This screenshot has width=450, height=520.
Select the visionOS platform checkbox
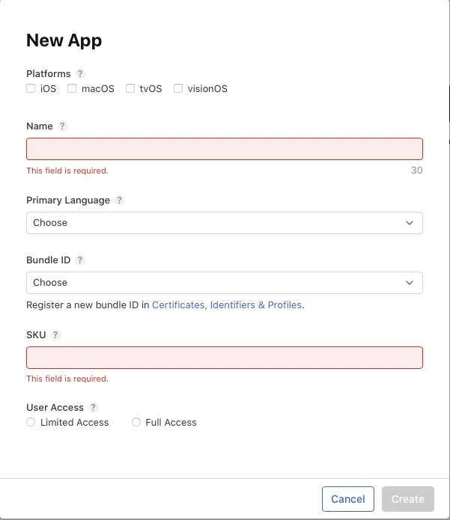178,88
